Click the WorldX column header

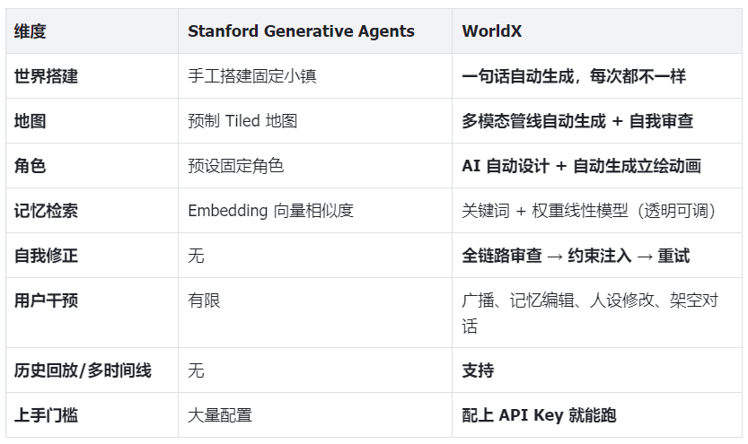click(x=597, y=31)
